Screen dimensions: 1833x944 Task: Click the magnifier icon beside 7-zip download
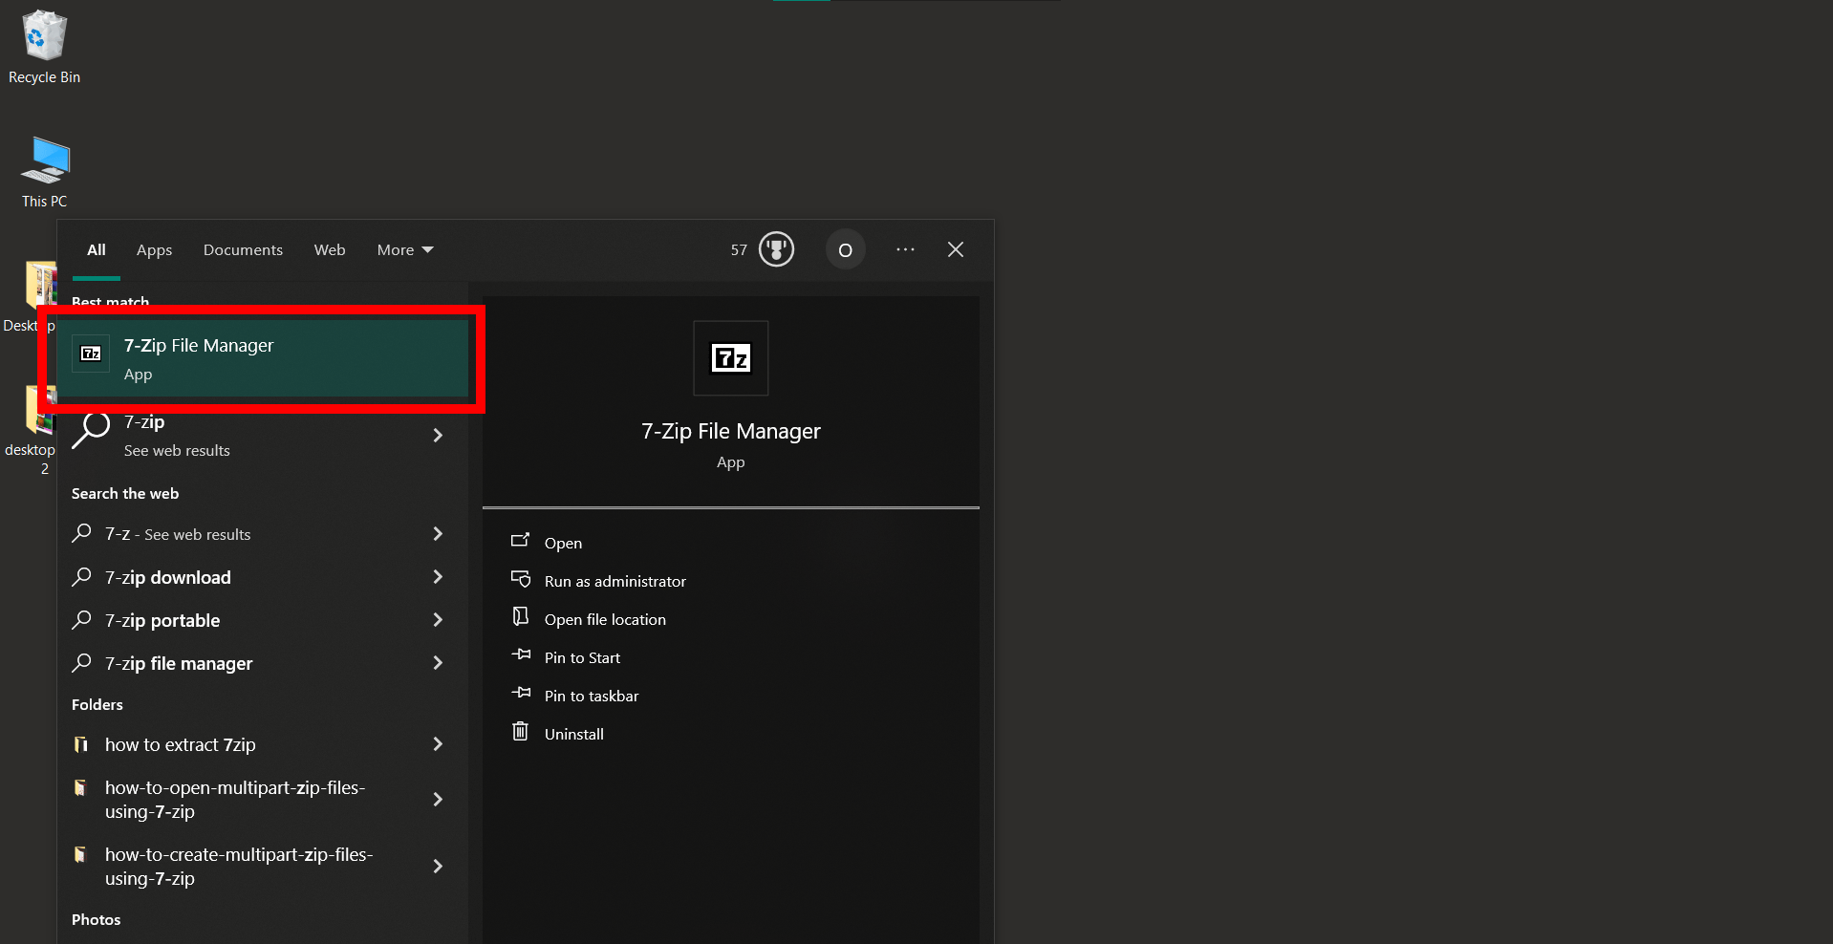tap(81, 577)
